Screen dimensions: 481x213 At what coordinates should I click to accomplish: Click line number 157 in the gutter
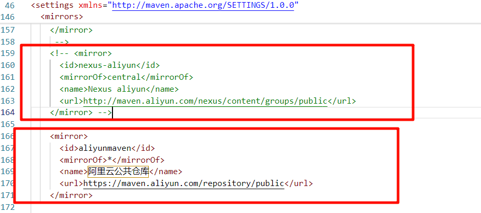[8, 30]
